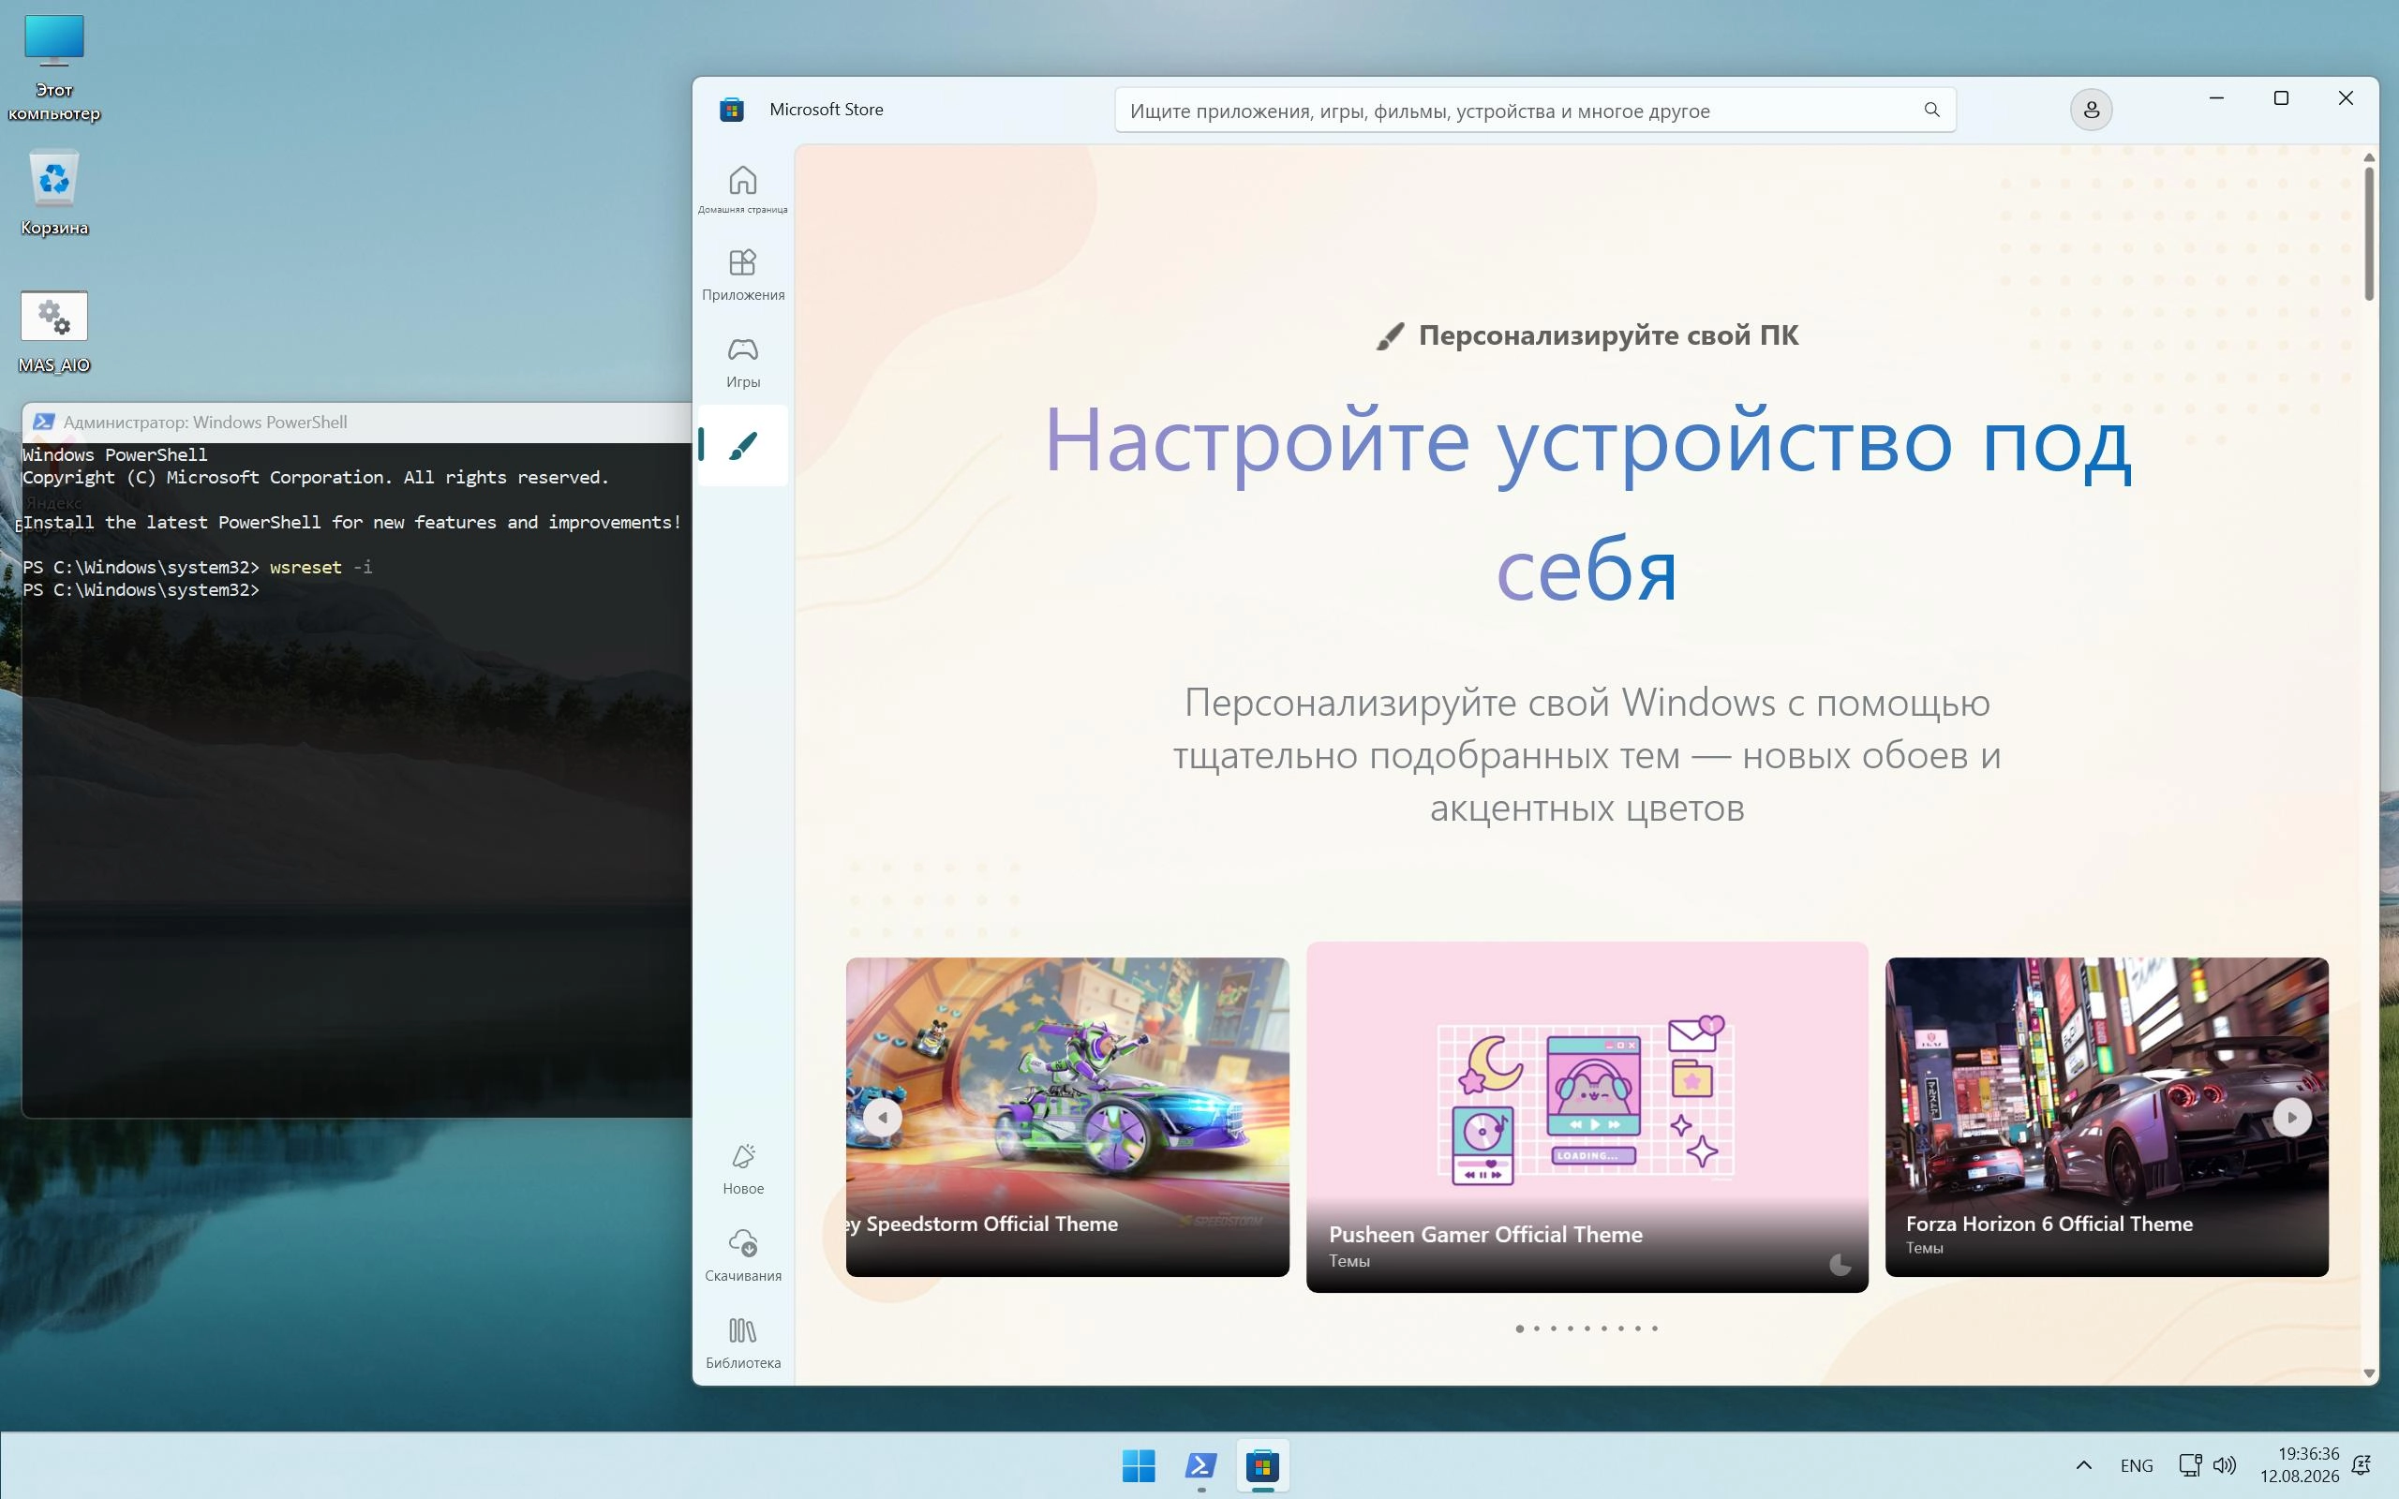
Task: Open the Home page in Store sidebar
Action: pos(742,188)
